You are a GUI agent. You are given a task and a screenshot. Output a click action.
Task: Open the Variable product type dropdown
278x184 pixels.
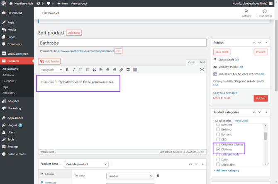click(86, 164)
